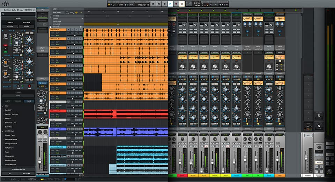Screen dimensions: 335x182
Task: Click the SAVE preset button
Action: click(x=29, y=101)
